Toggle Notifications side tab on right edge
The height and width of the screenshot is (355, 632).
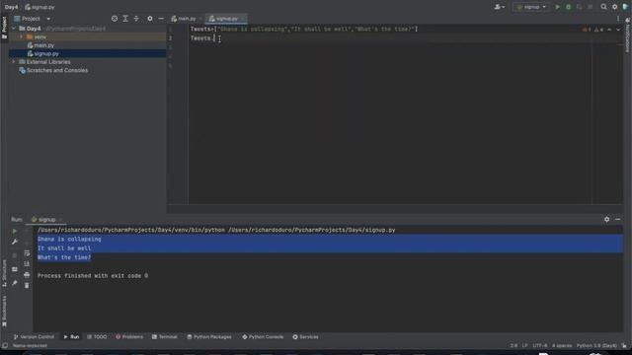click(x=628, y=35)
